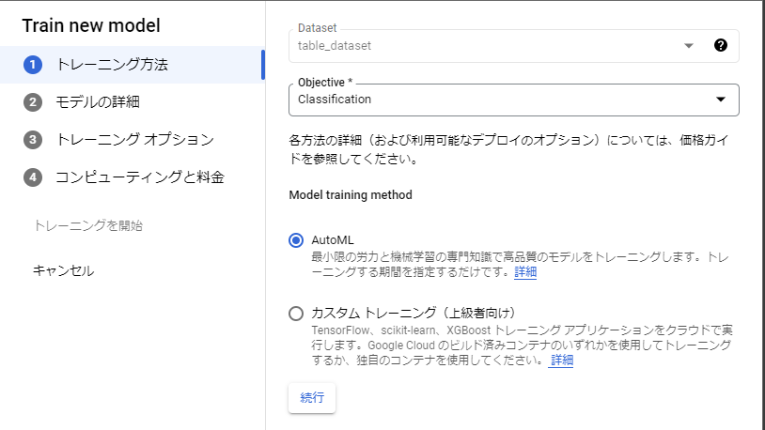Click the Dataset help question mark icon
Viewport: 765px width, 430px height.
coord(721,45)
